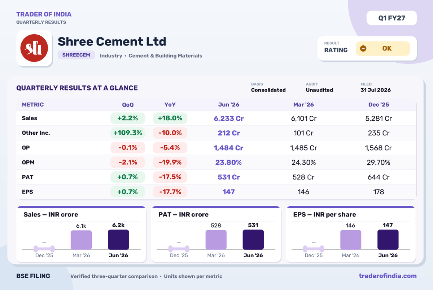
Task: Click OP Dec value 1,568 Cr
Action: [379, 148]
